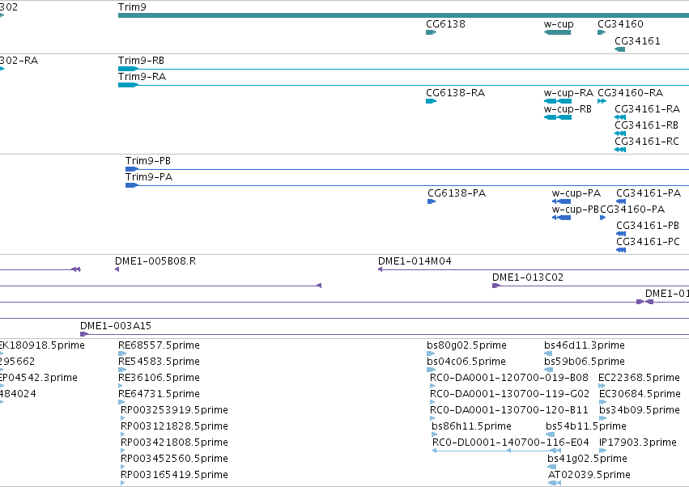Click the '302-RA' transcript label
Viewport: 689px width, 487px height.
[19, 61]
